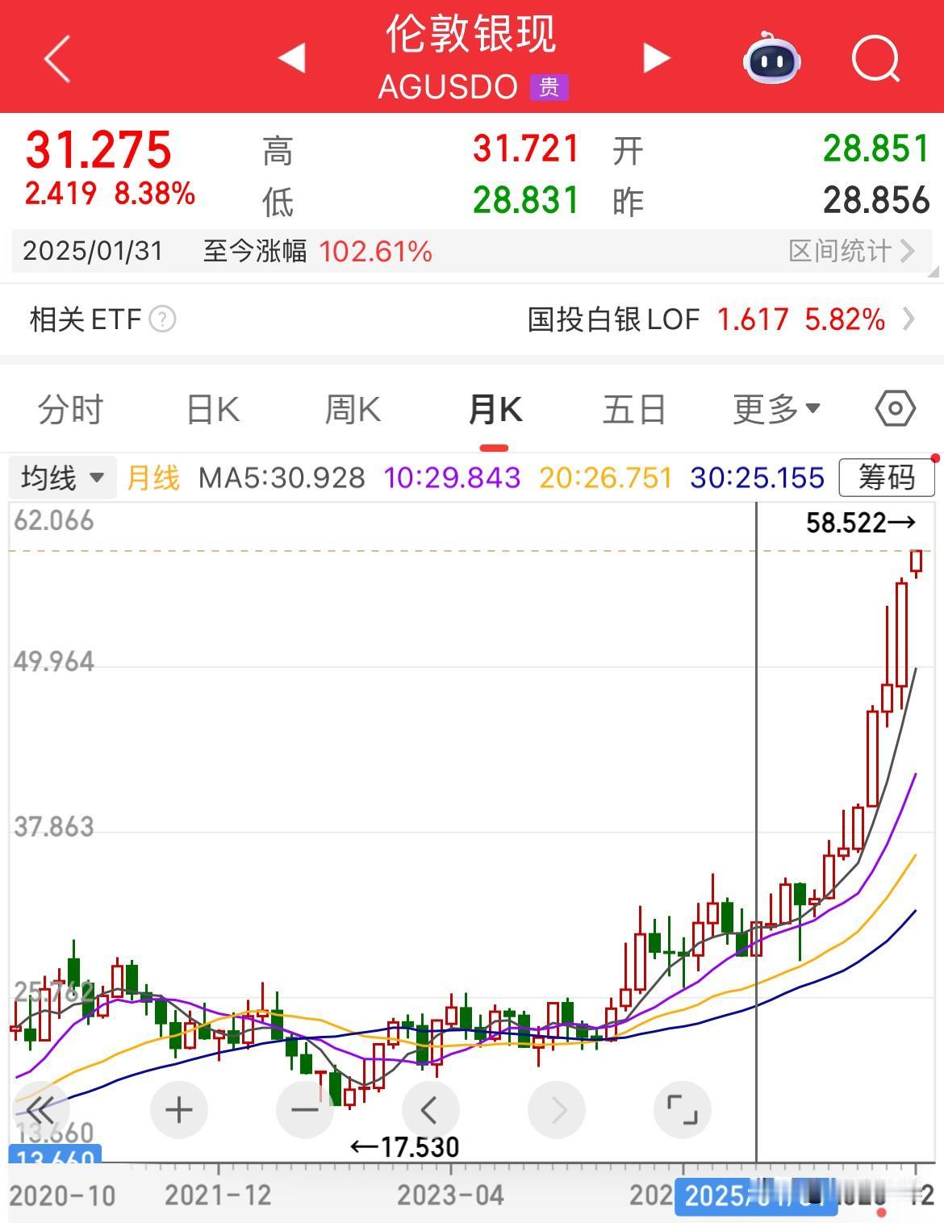Tap the current price 31.275
The image size is (944, 1223).
pyautogui.click(x=98, y=150)
